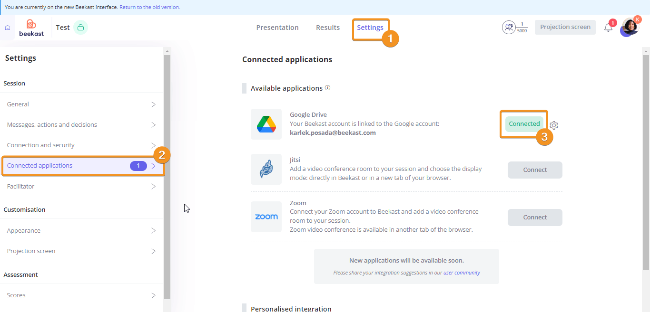Screen dimensions: 650x312
Task: Open Messages, actions and decisions settings
Action: tap(82, 124)
